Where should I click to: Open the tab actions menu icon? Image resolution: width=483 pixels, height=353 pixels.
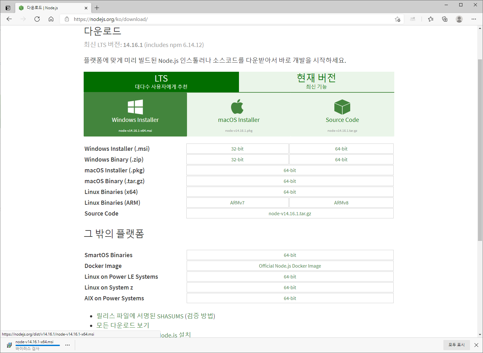(8, 8)
